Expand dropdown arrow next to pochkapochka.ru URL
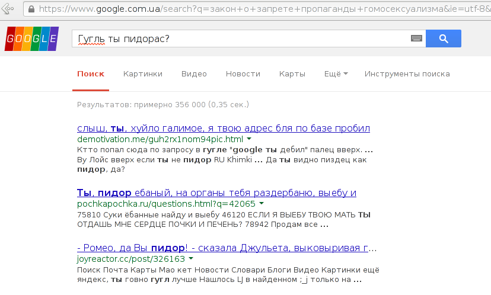Image resolution: width=491 pixels, height=295 pixels. point(262,203)
